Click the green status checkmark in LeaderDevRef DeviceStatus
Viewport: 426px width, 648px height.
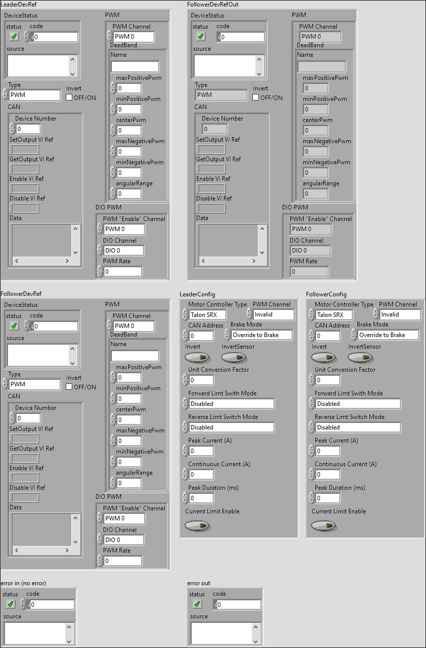14,36
